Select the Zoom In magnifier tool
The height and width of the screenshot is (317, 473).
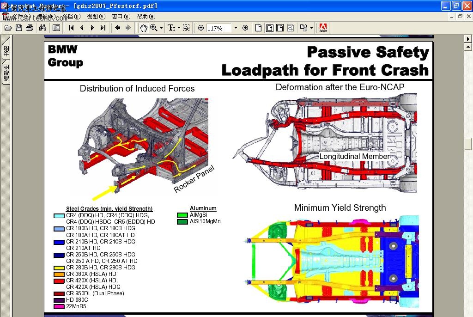pyautogui.click(x=153, y=28)
